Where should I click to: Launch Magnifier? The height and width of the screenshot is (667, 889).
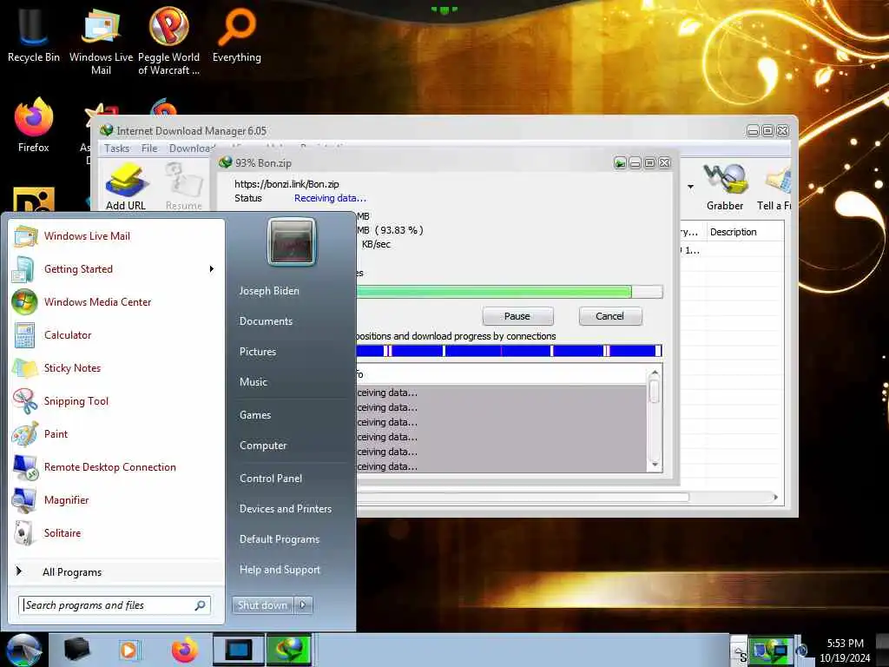(117, 499)
